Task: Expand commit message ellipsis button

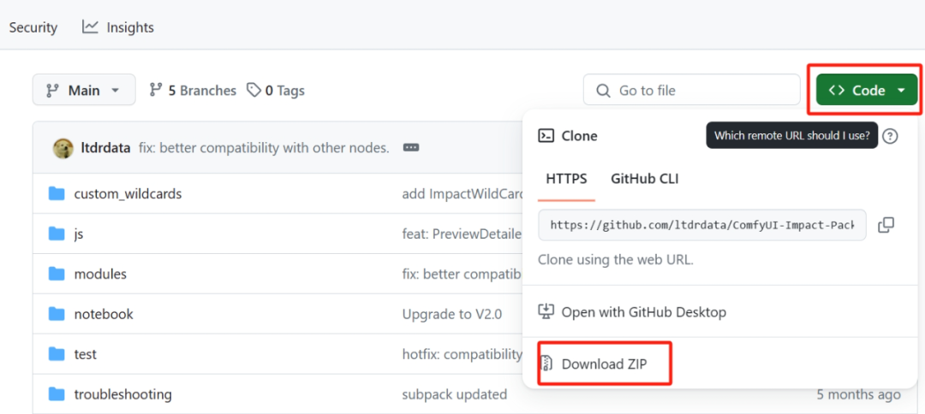Action: coord(411,148)
